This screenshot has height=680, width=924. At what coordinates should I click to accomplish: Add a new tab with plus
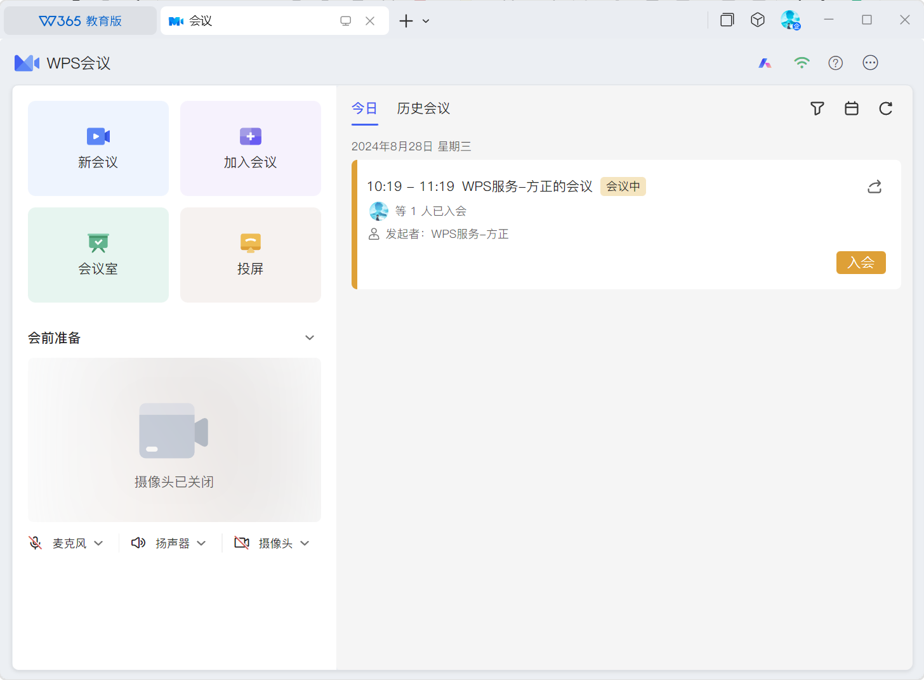click(x=406, y=21)
